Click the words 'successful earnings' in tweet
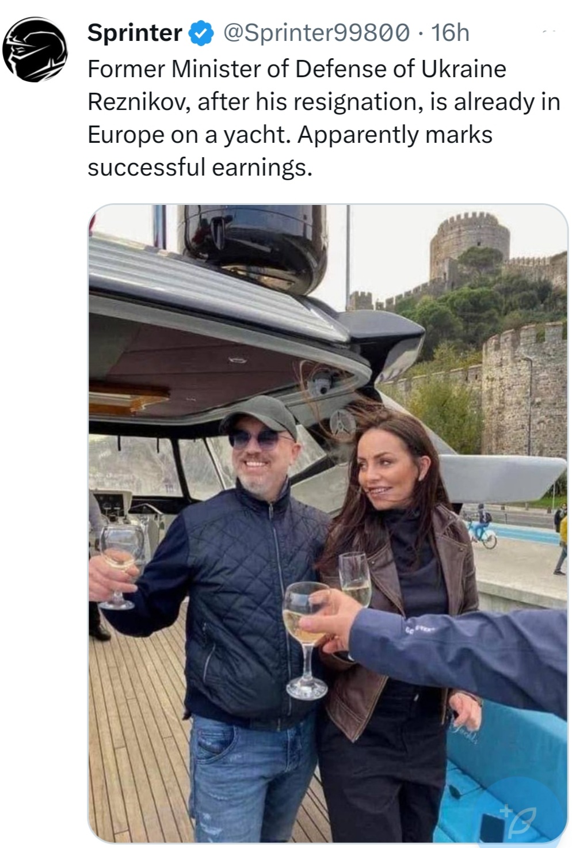572x848 pixels. pyautogui.click(x=199, y=168)
